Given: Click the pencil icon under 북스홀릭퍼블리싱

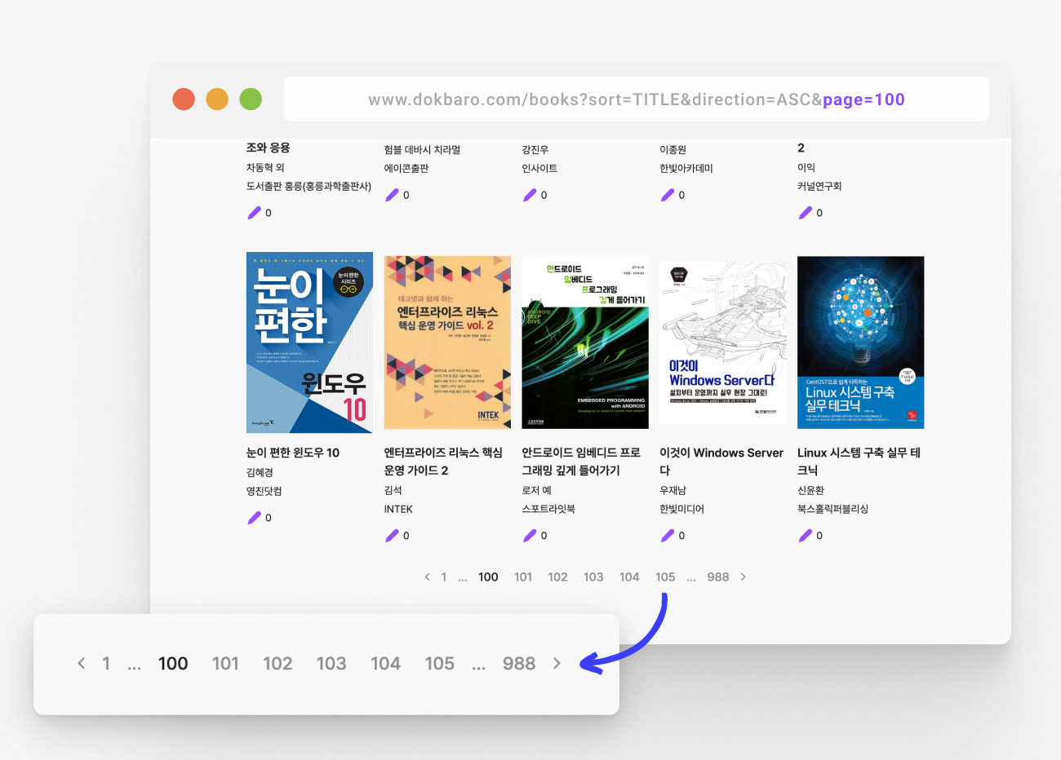Looking at the screenshot, I should pyautogui.click(x=806, y=536).
